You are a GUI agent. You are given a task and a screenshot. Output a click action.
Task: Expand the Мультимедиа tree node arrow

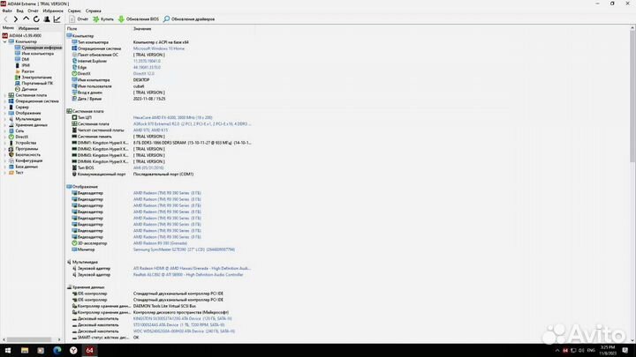tap(5, 119)
